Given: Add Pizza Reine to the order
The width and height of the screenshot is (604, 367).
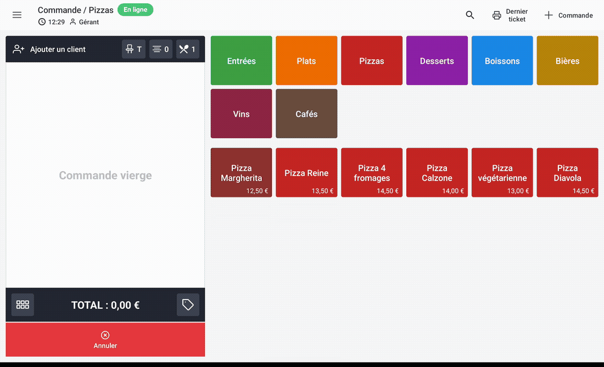Looking at the screenshot, I should pyautogui.click(x=306, y=172).
